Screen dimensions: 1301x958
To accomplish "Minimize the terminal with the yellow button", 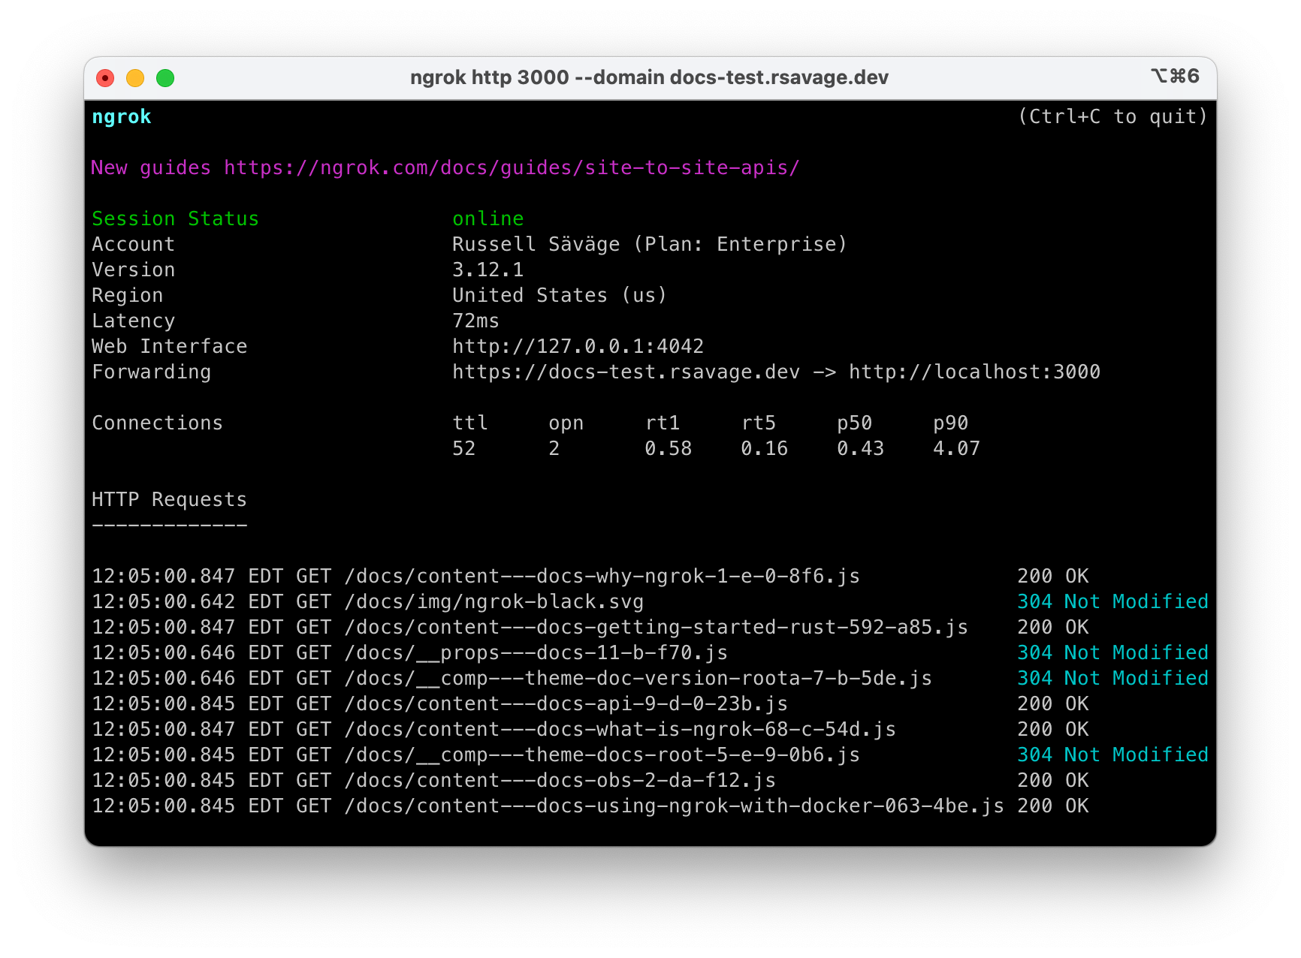I will click(135, 78).
